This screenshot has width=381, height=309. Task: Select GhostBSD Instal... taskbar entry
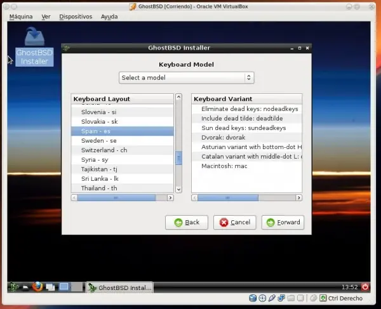tap(119, 287)
